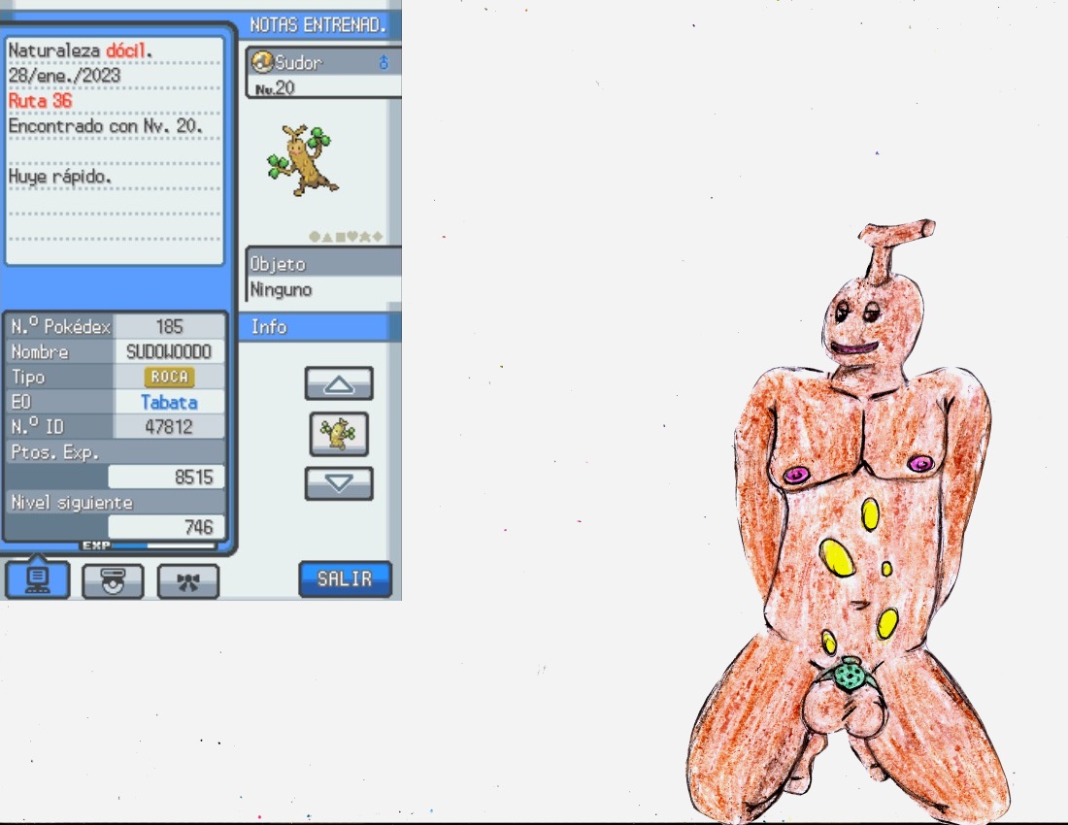Click the SALIR button

click(346, 579)
